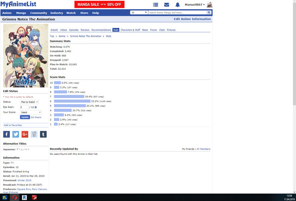Open the ManuelB87 user dropdown
This screenshot has height=201, width=296.
click(x=195, y=5)
